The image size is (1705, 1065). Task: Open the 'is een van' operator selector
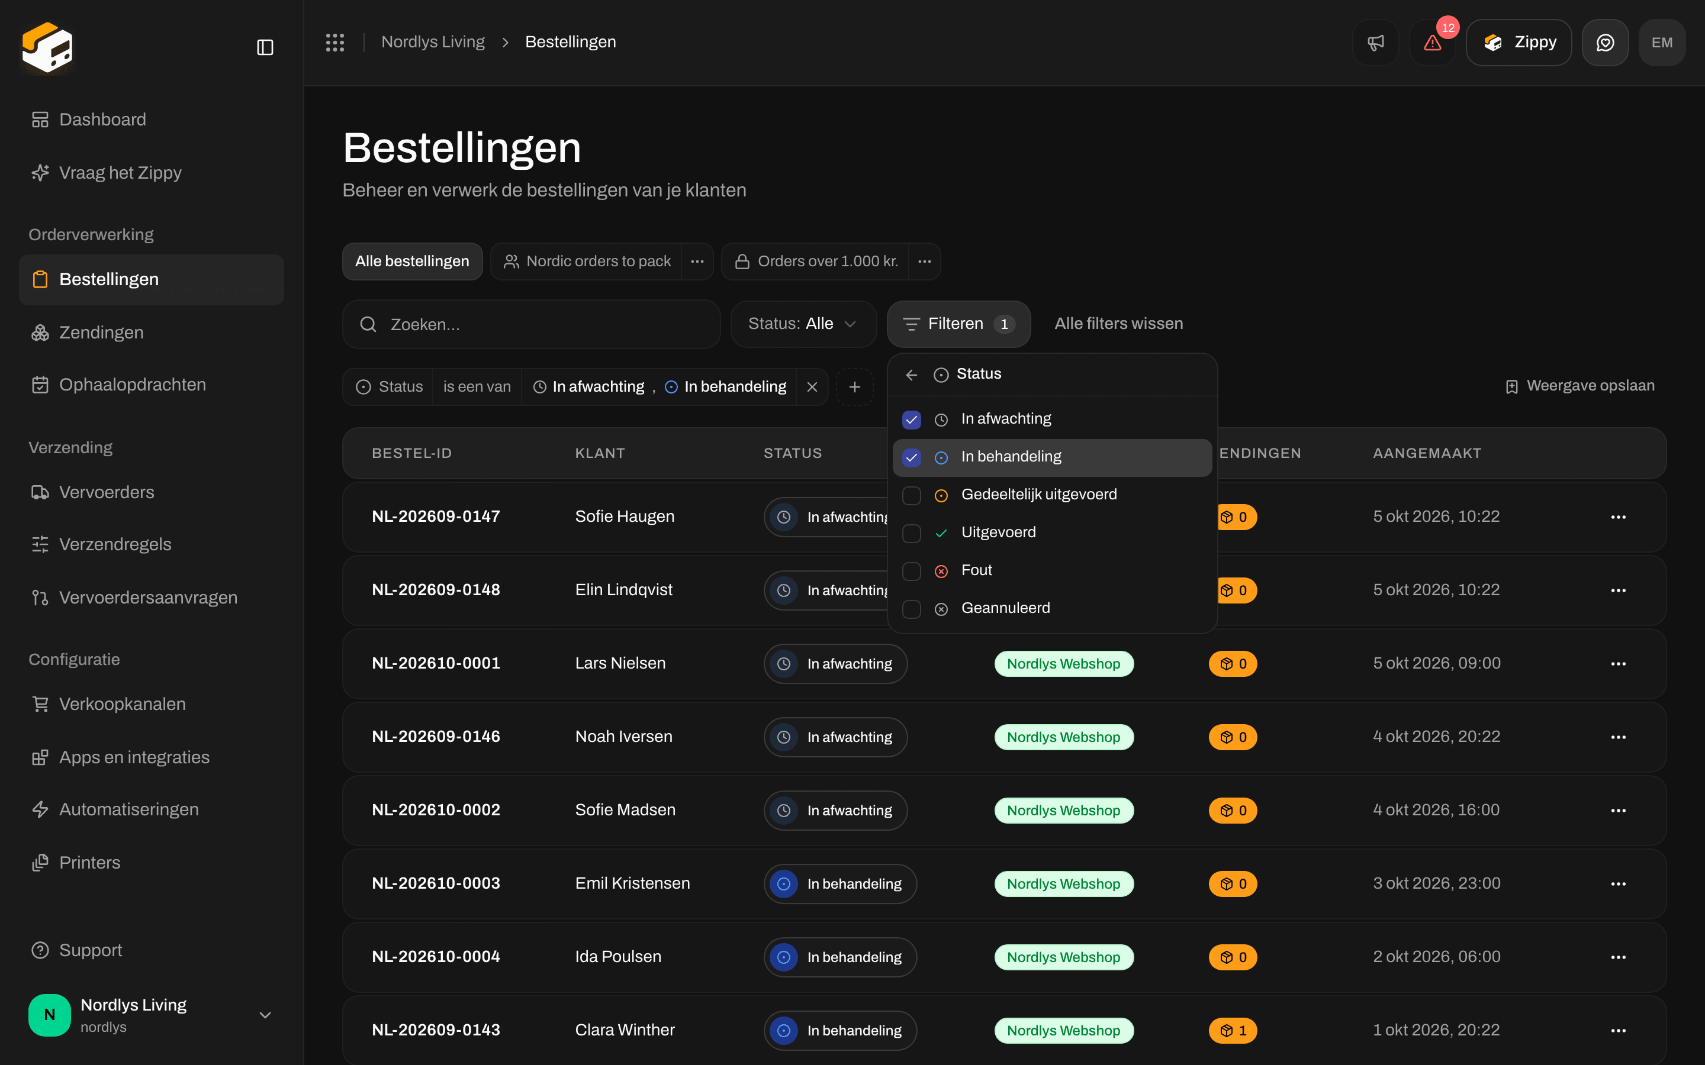point(477,387)
